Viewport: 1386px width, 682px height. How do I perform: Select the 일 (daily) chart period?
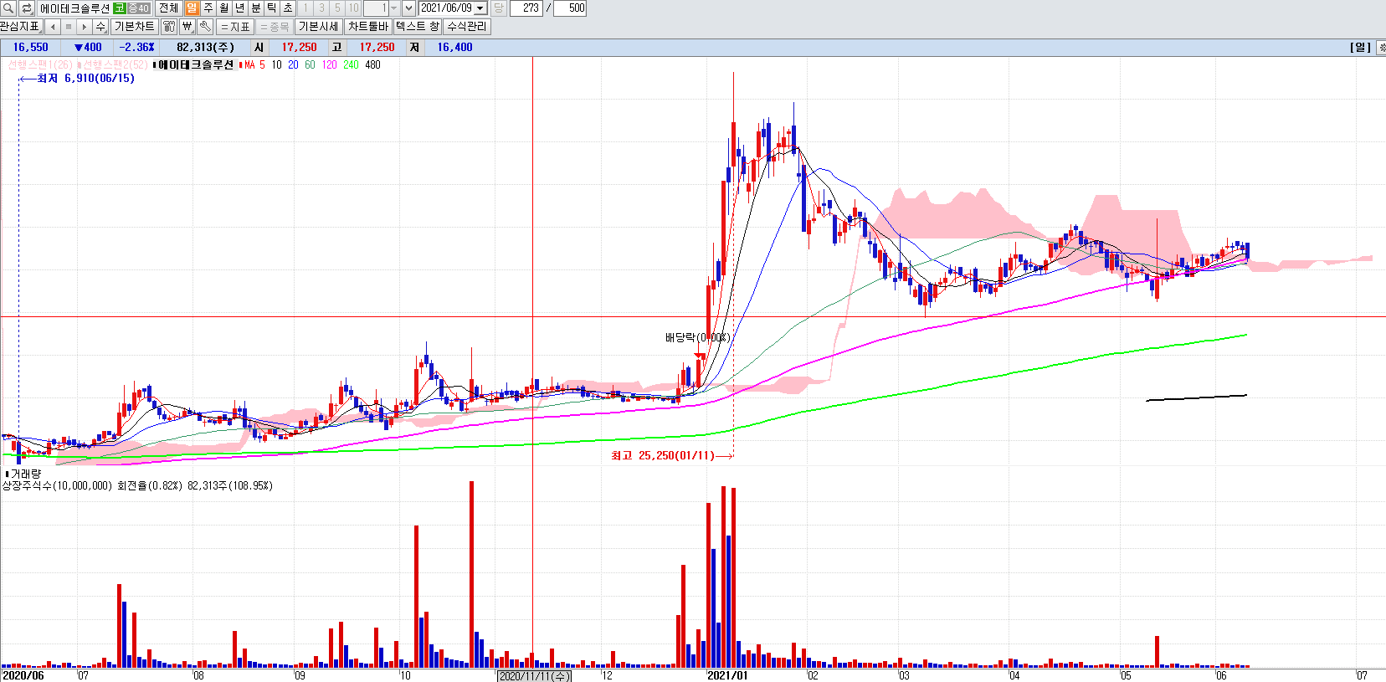[192, 8]
